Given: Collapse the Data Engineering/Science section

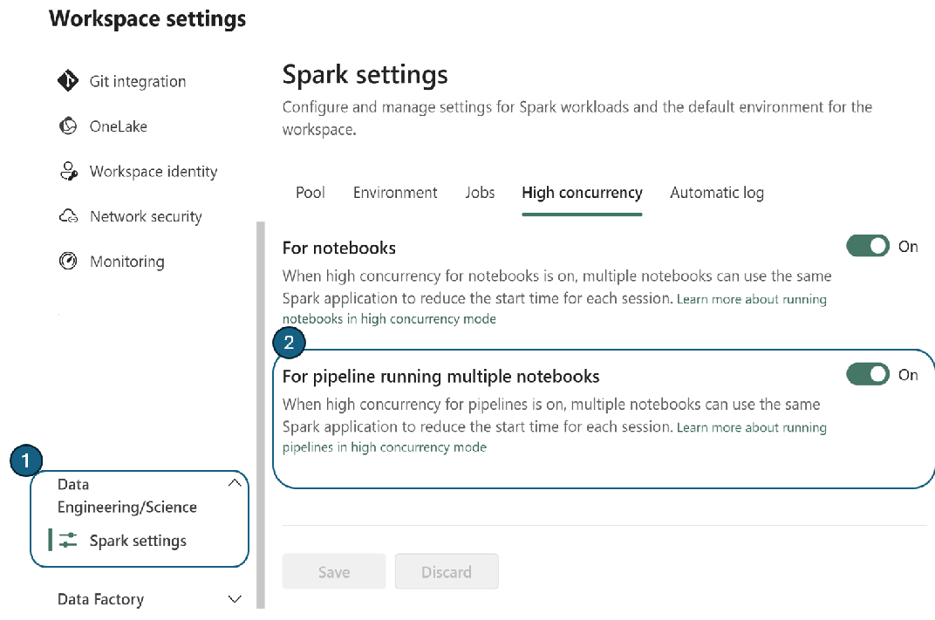Looking at the screenshot, I should coord(235,483).
